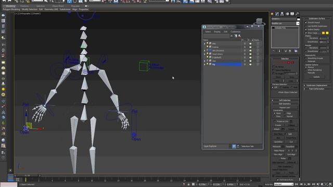Click viewport label Orthographic menu
The image size is (333, 187).
(25, 14)
